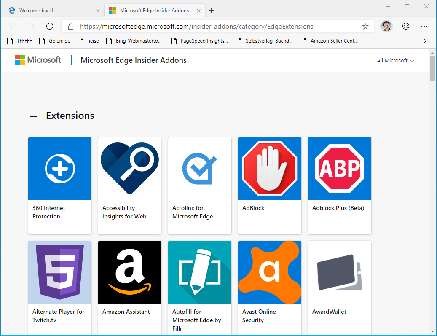The height and width of the screenshot is (336, 437).
Task: Open the user profile picture
Action: tap(386, 26)
